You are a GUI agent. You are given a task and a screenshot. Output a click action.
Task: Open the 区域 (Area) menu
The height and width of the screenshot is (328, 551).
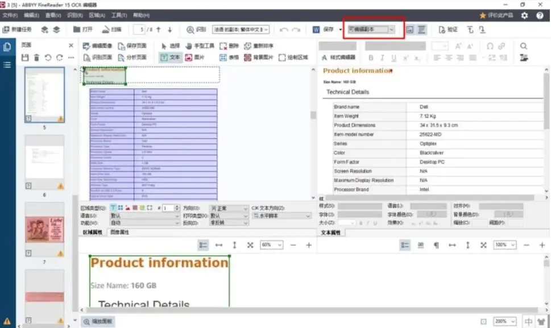pos(97,15)
